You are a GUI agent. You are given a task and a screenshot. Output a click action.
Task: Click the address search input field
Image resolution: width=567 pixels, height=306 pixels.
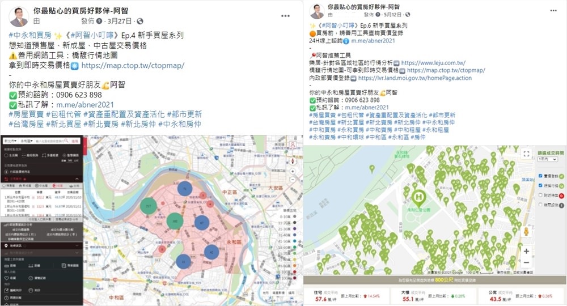tap(49, 141)
